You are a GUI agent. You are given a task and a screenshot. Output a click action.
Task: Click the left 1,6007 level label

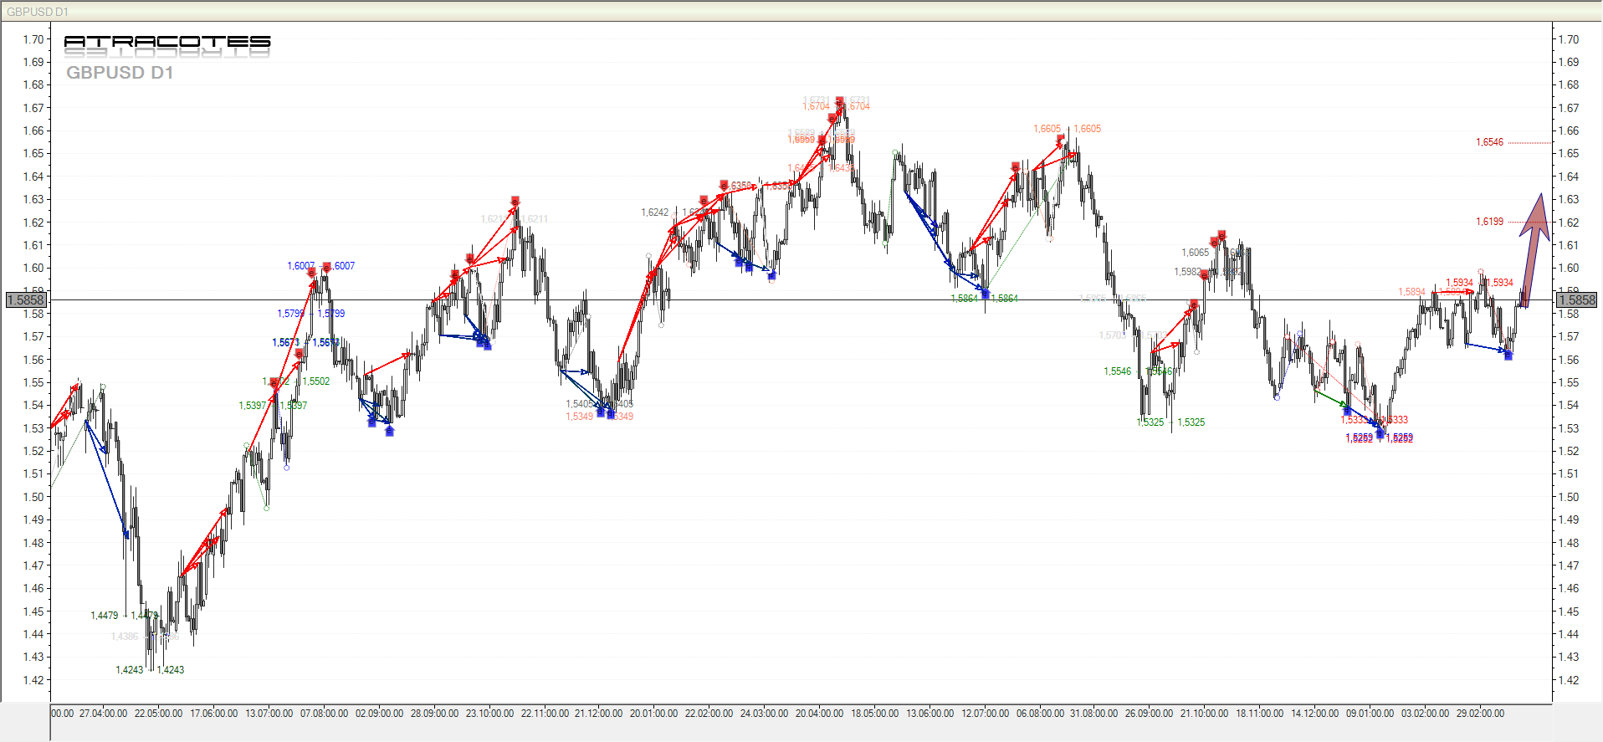pyautogui.click(x=301, y=266)
